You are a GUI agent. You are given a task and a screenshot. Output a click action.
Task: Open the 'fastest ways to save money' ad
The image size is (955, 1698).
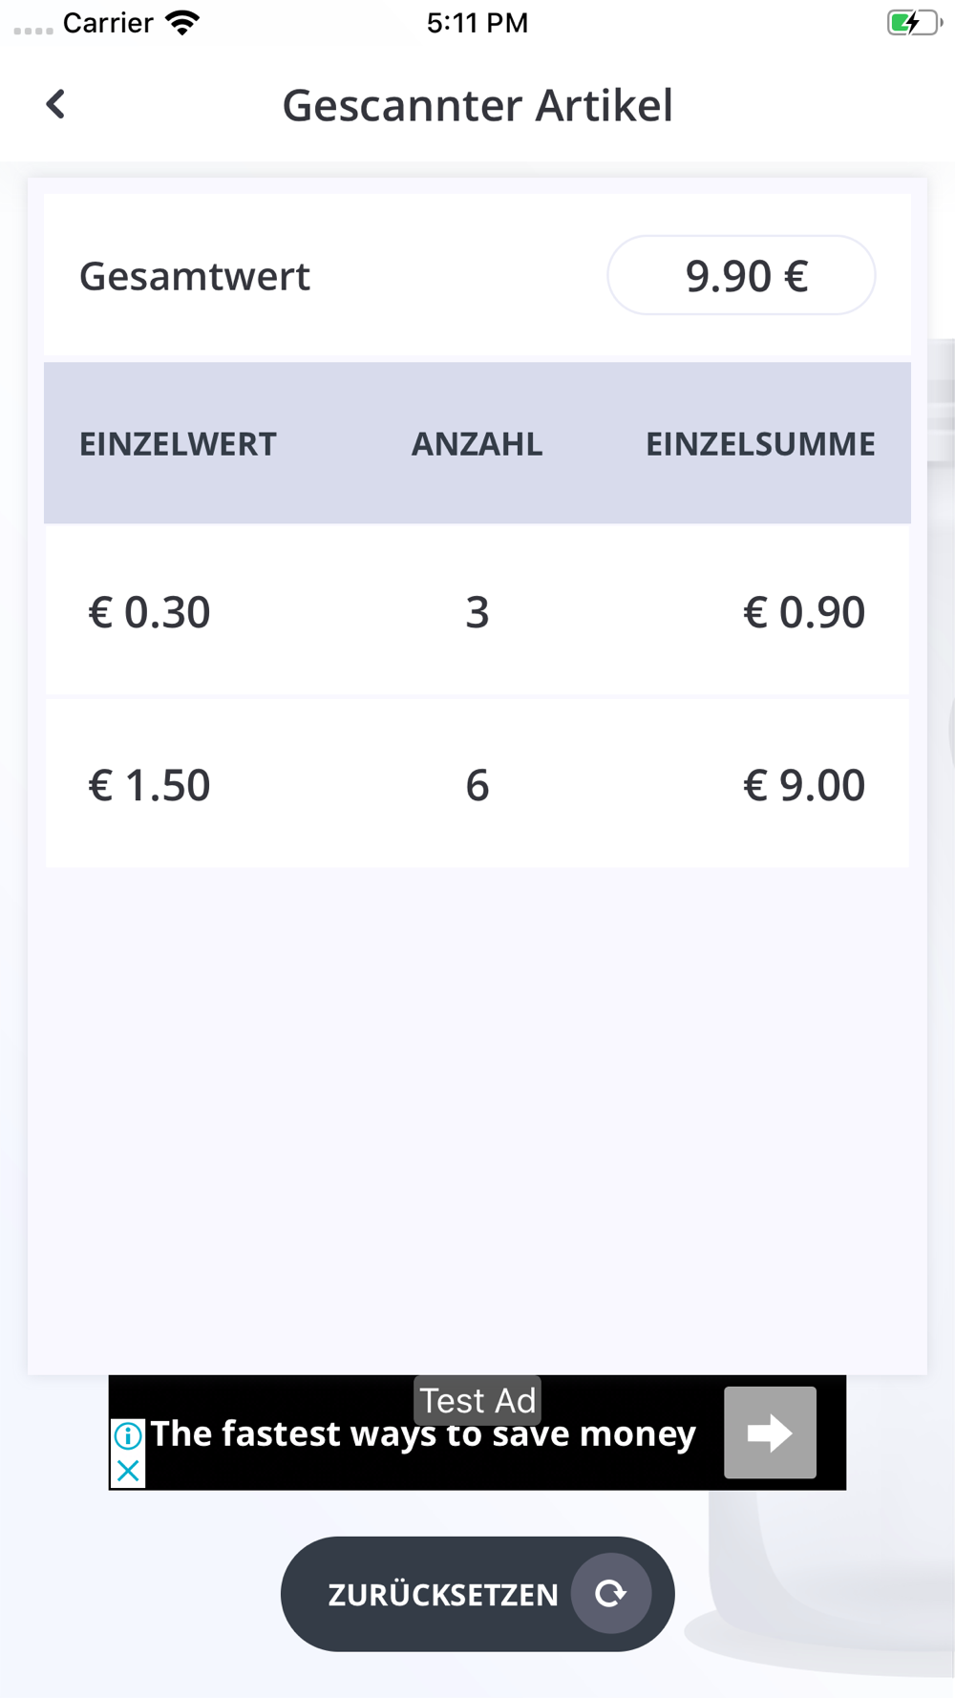click(423, 1435)
